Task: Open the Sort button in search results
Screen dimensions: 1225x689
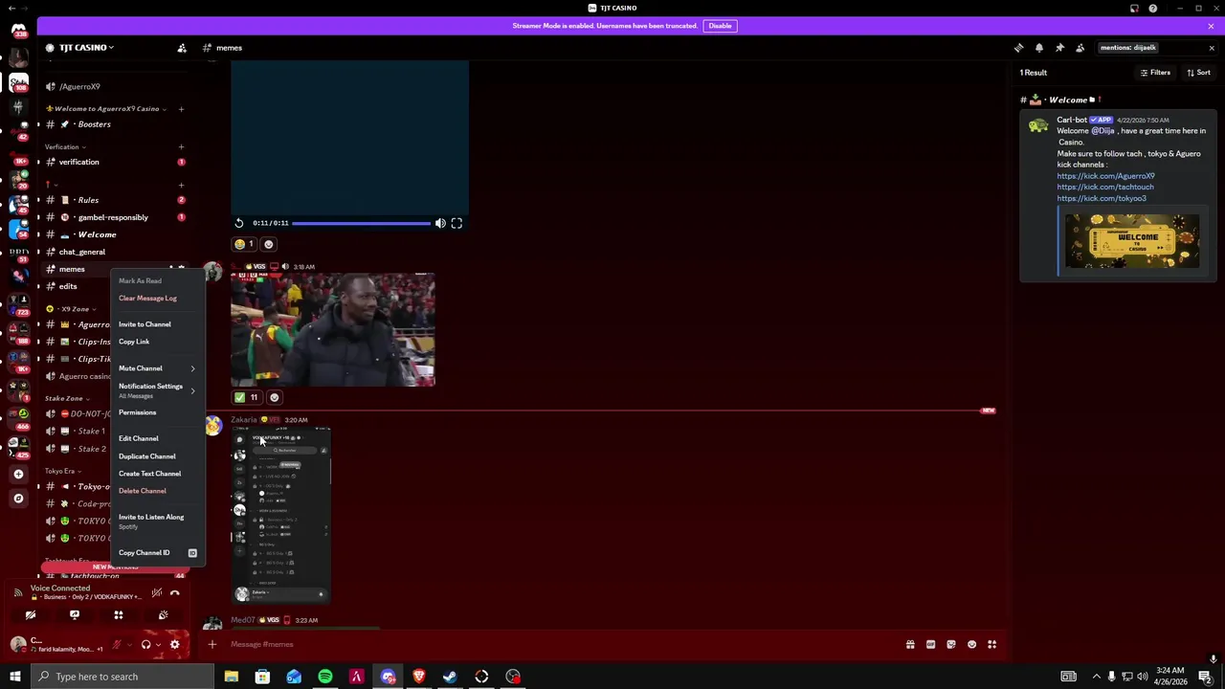Action: click(1198, 73)
